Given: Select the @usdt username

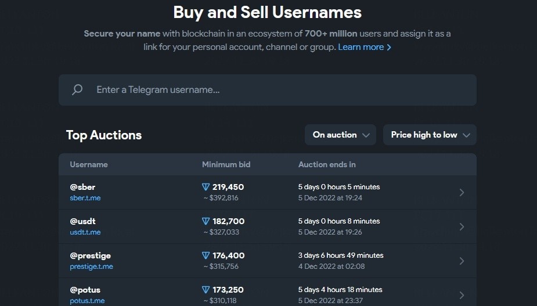Looking at the screenshot, I should point(82,221).
